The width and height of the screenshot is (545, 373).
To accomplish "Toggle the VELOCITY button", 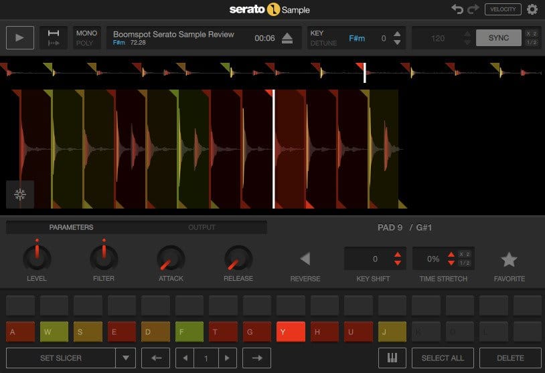I will coord(503,9).
